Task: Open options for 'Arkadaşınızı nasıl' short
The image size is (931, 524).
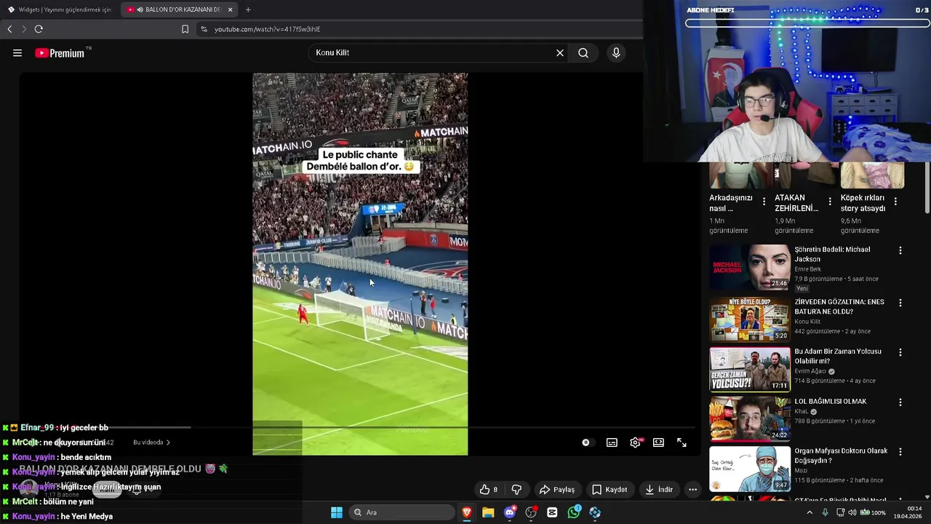Action: tap(764, 202)
